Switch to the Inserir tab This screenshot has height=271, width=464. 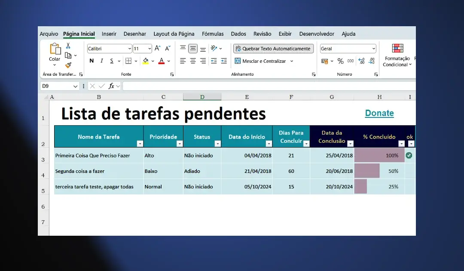(109, 34)
